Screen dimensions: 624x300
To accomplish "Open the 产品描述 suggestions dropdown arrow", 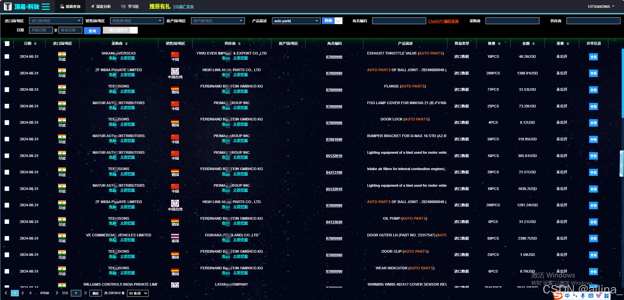I will pyautogui.click(x=317, y=21).
